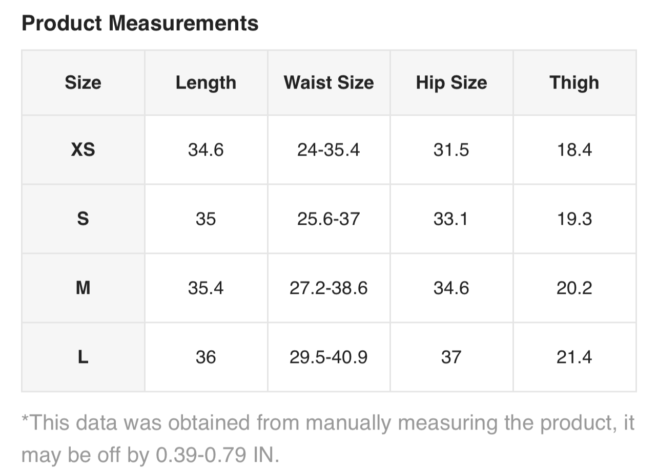658x470 pixels.
Task: Click the manual measuring disclaimer note
Action: pos(328,439)
